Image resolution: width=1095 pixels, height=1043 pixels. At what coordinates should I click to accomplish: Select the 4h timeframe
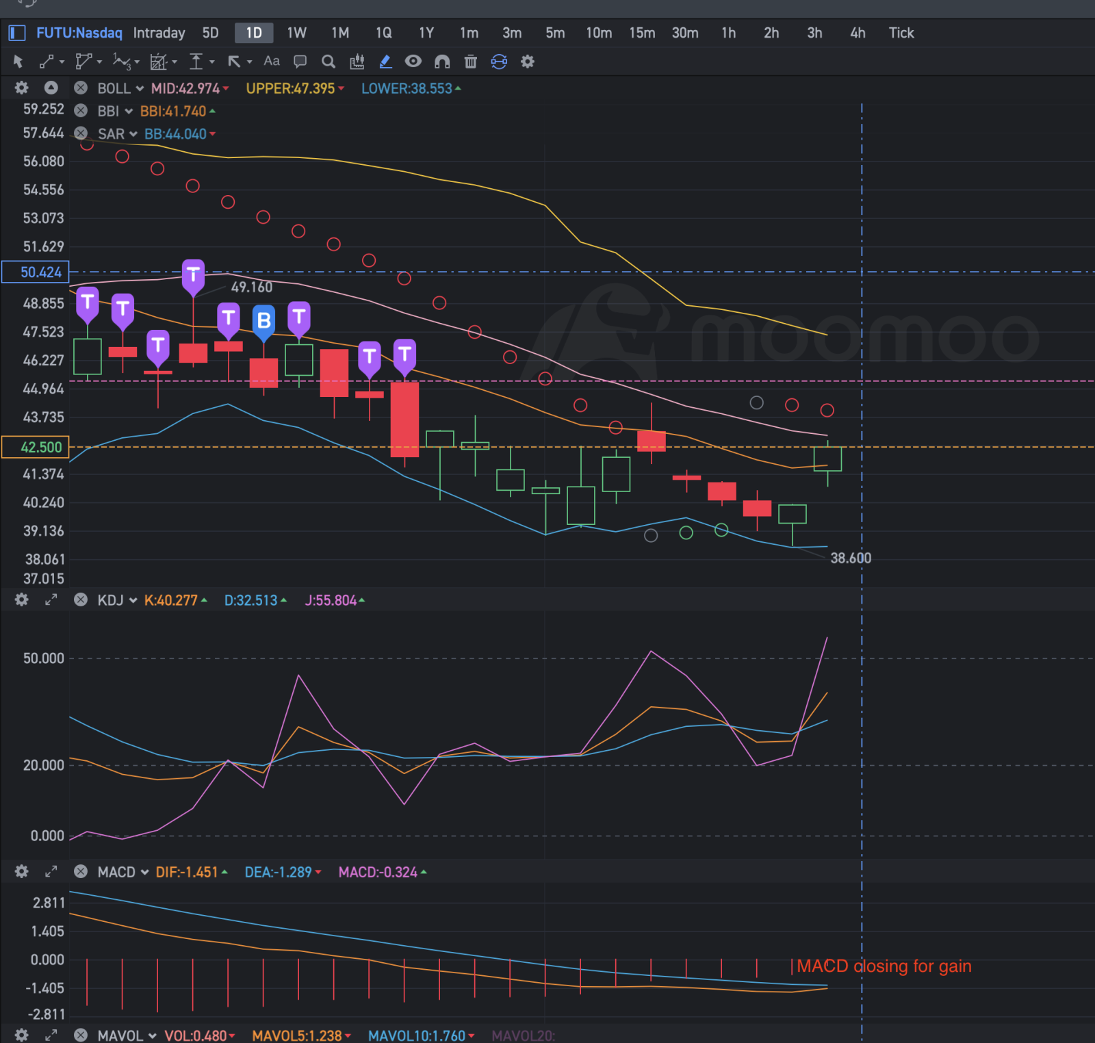coord(858,33)
